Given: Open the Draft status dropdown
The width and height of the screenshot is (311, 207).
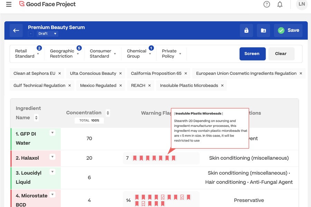Looking at the screenshot, I should (47, 34).
